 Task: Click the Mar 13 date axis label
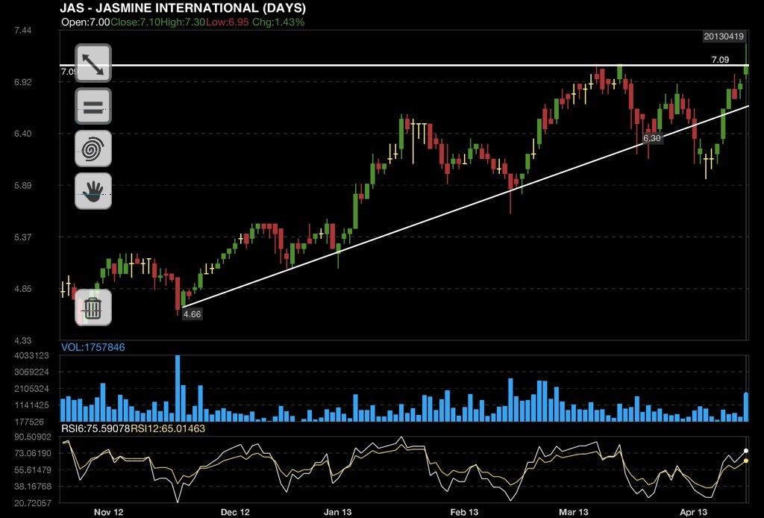click(x=574, y=512)
